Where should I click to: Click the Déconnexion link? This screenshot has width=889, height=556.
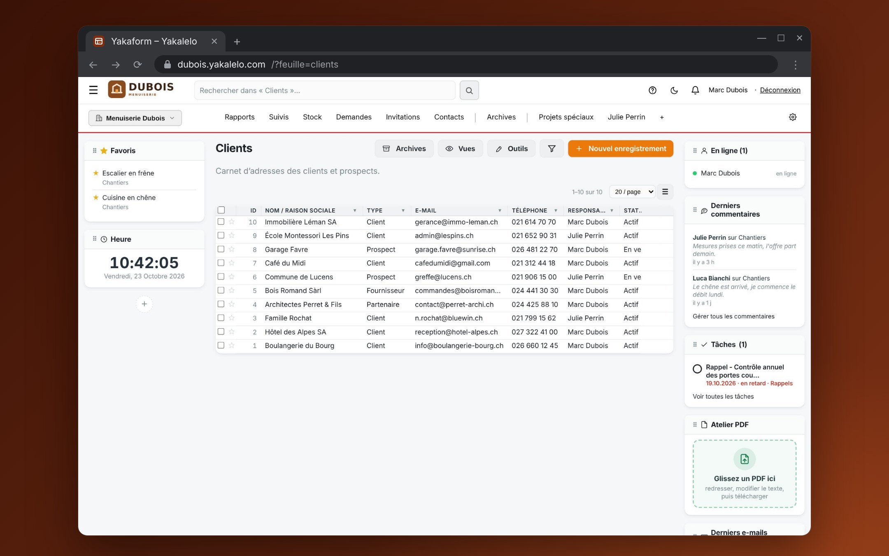pos(780,90)
